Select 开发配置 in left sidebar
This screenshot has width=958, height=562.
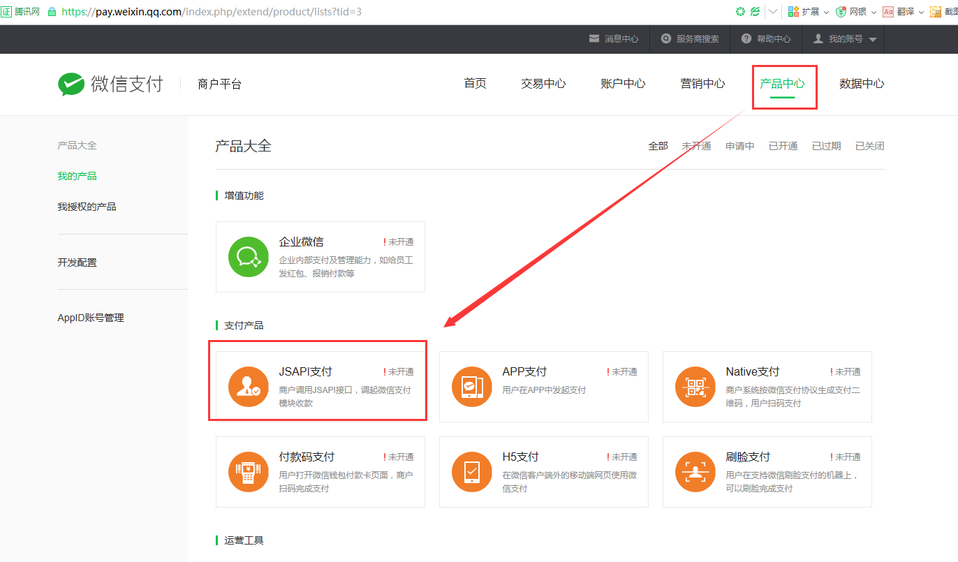(x=77, y=262)
